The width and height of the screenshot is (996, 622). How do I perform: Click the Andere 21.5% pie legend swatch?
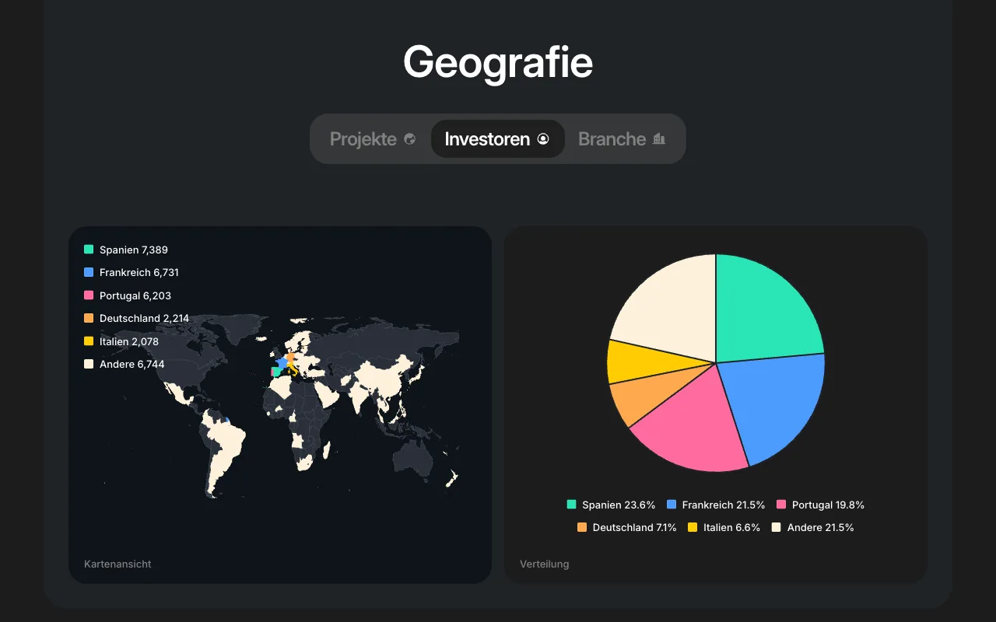(x=776, y=527)
